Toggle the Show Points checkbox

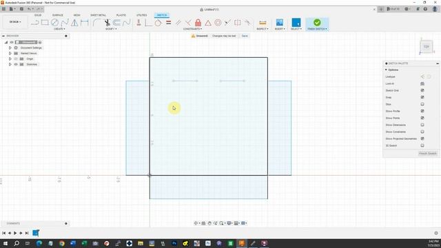422,118
